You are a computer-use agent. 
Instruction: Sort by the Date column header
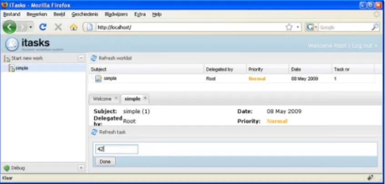[310, 70]
